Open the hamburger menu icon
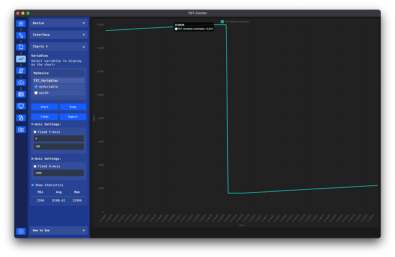This screenshot has width=395, height=257. 21,24
